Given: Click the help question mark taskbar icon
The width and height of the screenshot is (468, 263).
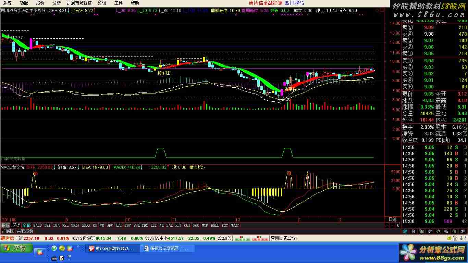Looking at the screenshot, I should [61, 258].
